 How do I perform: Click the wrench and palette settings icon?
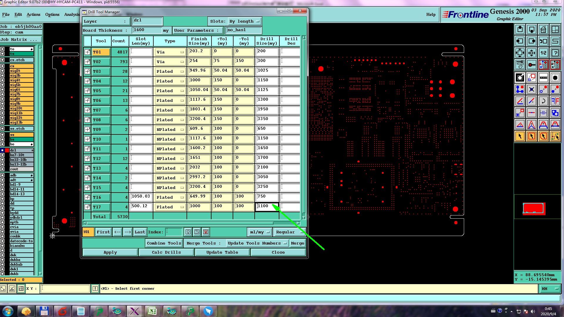[520, 65]
